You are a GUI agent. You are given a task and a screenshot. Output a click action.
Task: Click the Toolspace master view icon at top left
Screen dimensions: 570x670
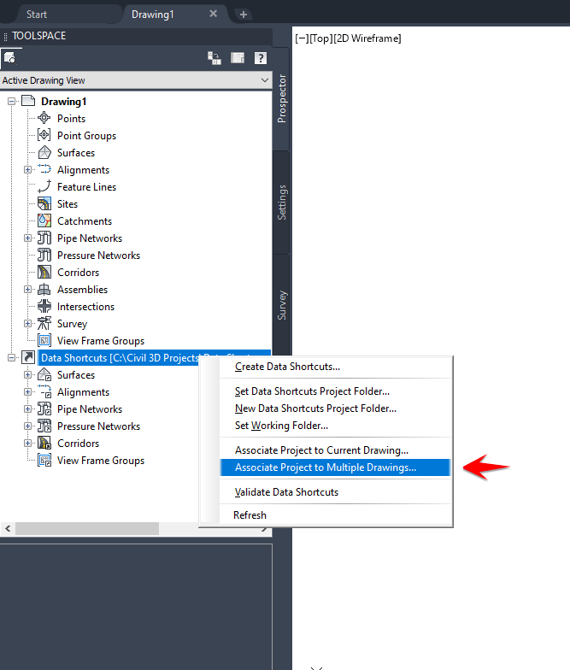click(x=9, y=57)
